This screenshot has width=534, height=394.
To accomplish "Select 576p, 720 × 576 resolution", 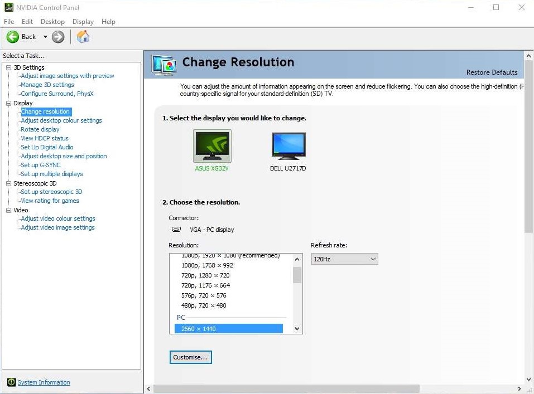I will tap(204, 295).
